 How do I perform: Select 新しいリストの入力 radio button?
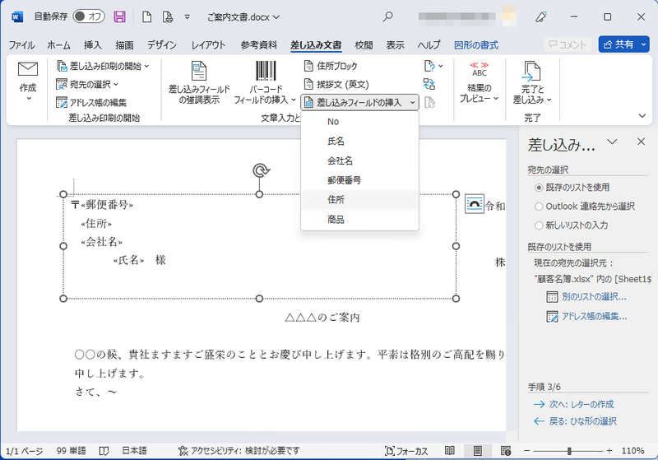[539, 225]
